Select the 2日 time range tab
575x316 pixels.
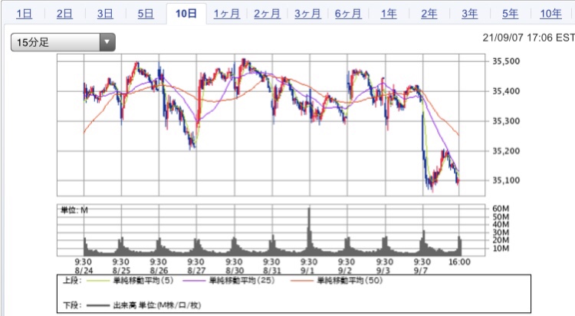[x=64, y=14]
